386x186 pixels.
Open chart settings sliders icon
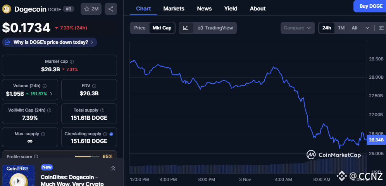pos(381,28)
